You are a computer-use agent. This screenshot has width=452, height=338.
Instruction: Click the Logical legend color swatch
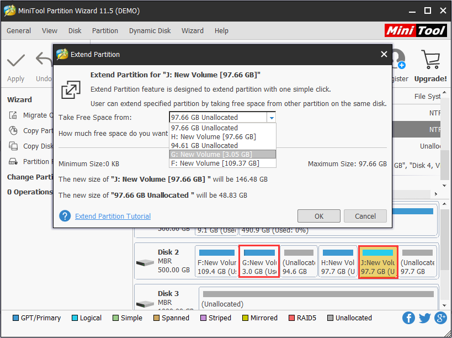pyautogui.click(x=75, y=318)
